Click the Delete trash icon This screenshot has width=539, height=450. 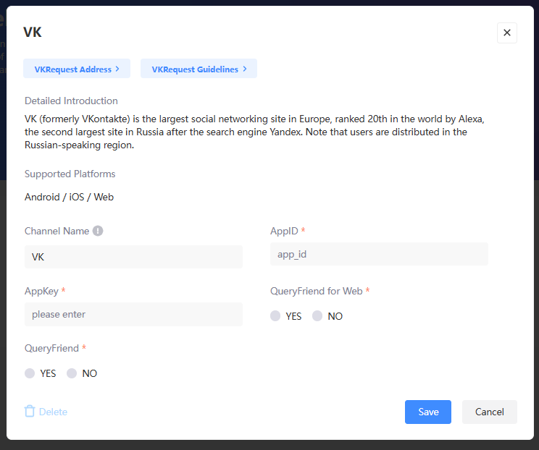tap(30, 411)
